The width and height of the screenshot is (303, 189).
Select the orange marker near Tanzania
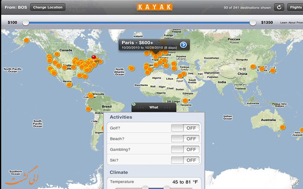(185, 100)
